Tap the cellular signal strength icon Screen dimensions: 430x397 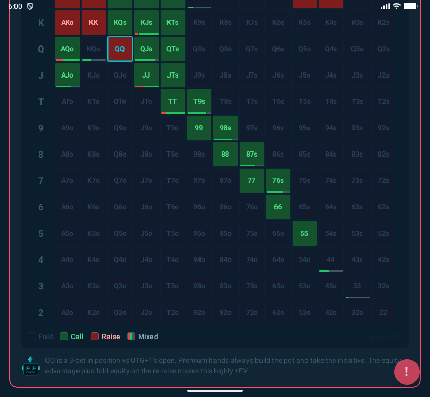point(385,6)
